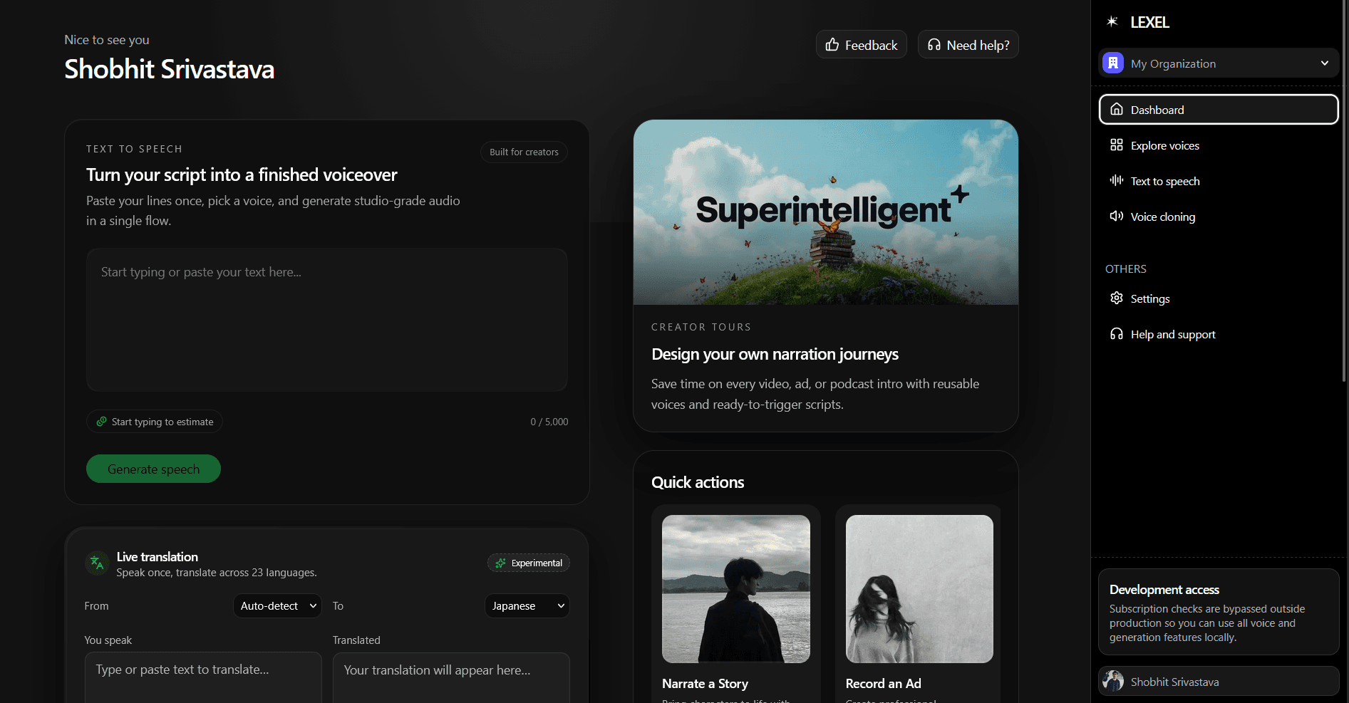Viewport: 1349px width, 703px height.
Task: Click the estimate link icon
Action: [x=102, y=422]
